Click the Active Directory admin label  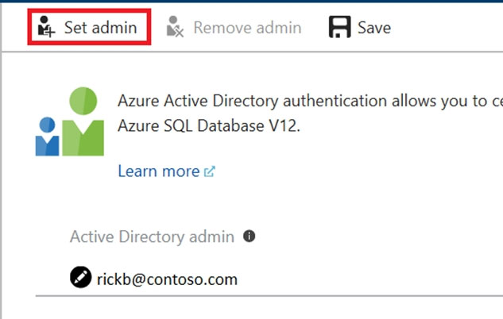tap(152, 236)
